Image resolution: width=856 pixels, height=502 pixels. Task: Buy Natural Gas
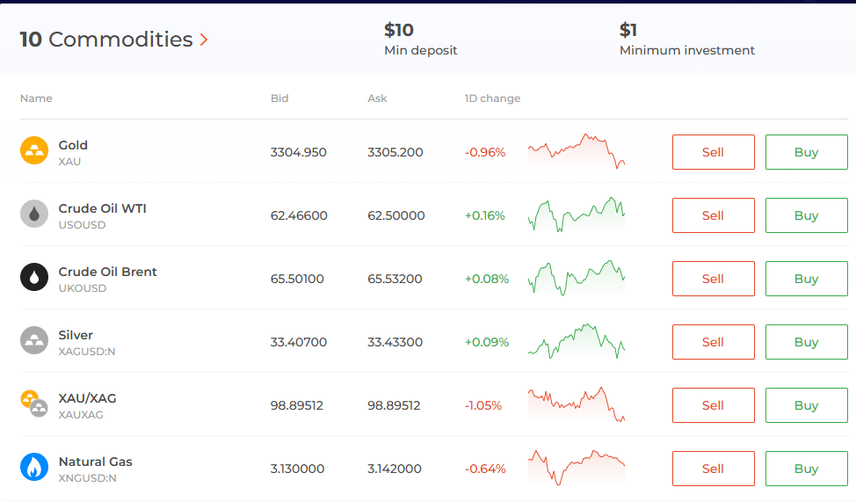pos(806,469)
